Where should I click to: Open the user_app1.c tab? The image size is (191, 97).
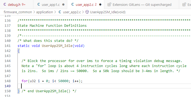point(50,5)
